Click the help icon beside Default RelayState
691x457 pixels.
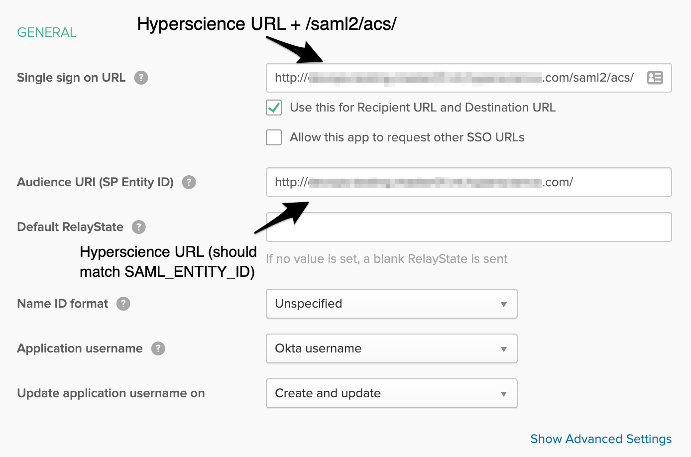139,227
